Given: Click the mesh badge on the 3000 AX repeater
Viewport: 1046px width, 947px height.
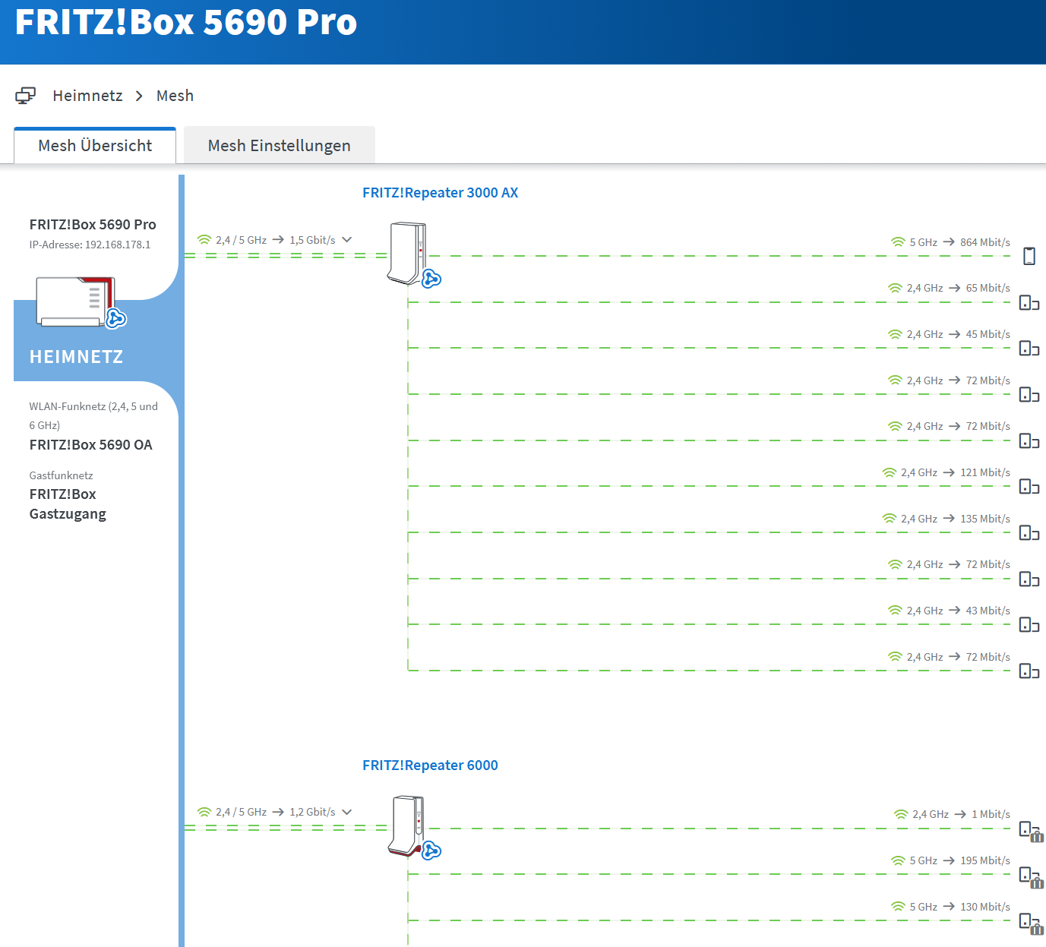Looking at the screenshot, I should coord(431,279).
